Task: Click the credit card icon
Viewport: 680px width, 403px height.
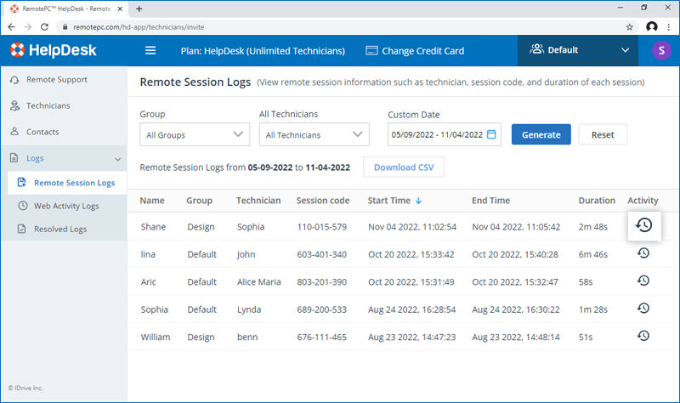Action: 371,51
